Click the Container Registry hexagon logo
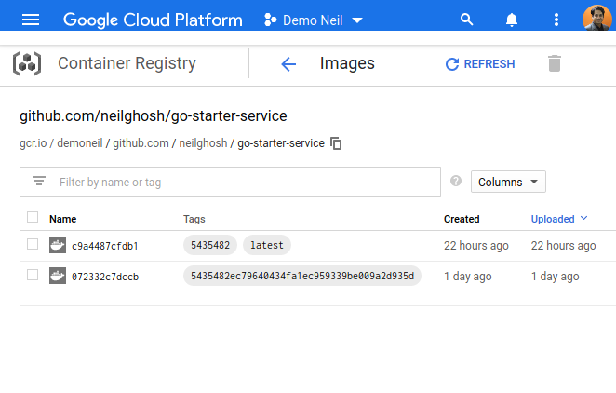This screenshot has height=393, width=616. [26, 64]
